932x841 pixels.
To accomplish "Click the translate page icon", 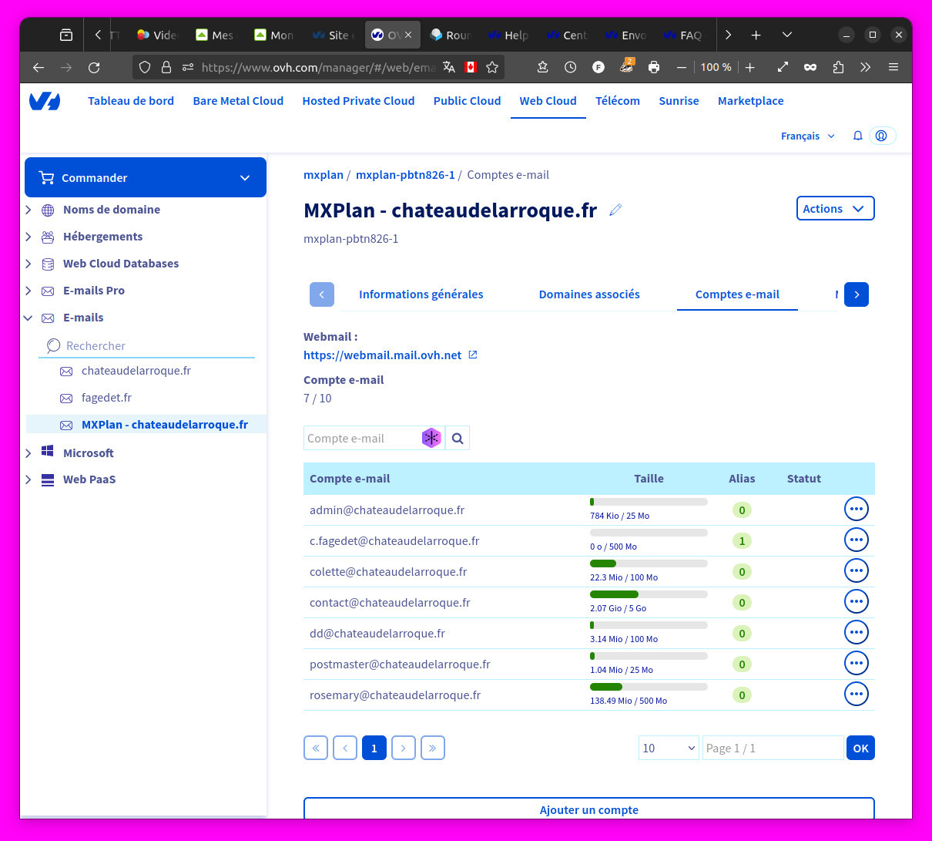I will [449, 67].
